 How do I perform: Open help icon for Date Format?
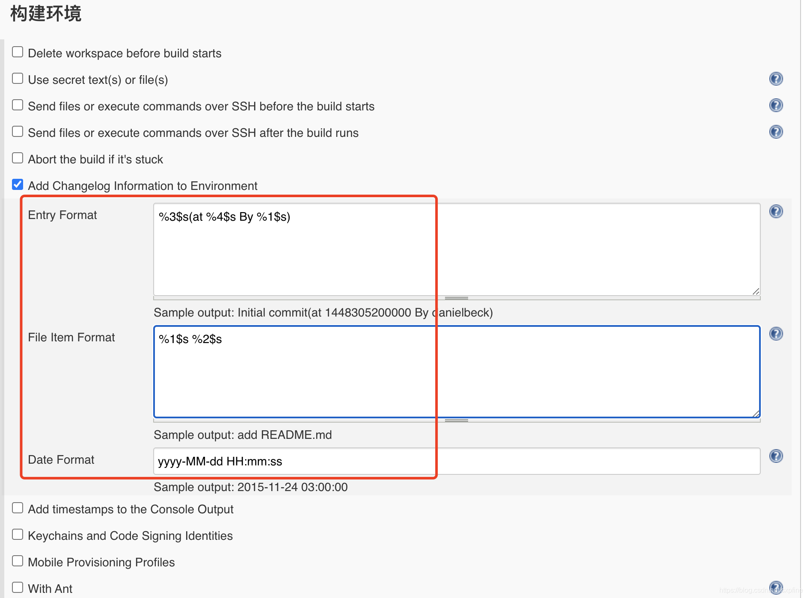point(776,456)
